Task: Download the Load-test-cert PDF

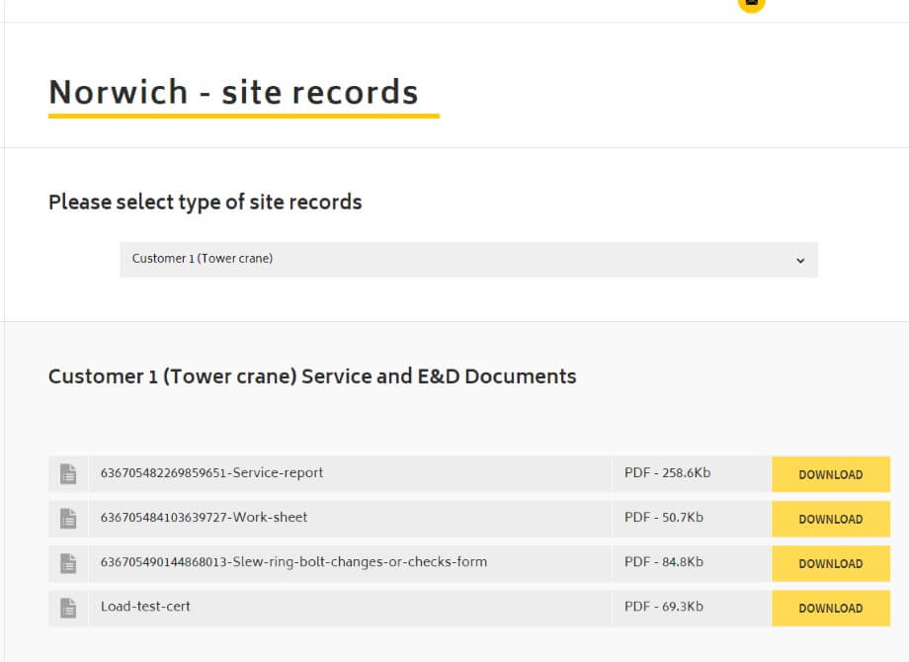Action: click(x=830, y=608)
